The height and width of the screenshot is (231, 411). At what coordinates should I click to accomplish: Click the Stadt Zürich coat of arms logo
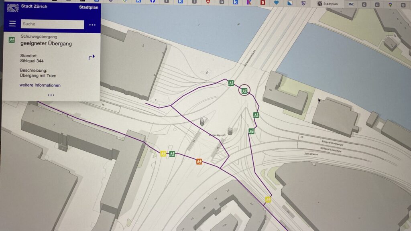click(x=13, y=8)
